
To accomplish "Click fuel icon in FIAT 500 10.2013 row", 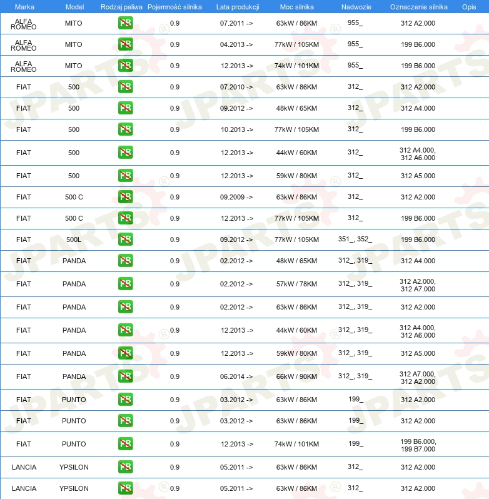I will pyautogui.click(x=125, y=129).
